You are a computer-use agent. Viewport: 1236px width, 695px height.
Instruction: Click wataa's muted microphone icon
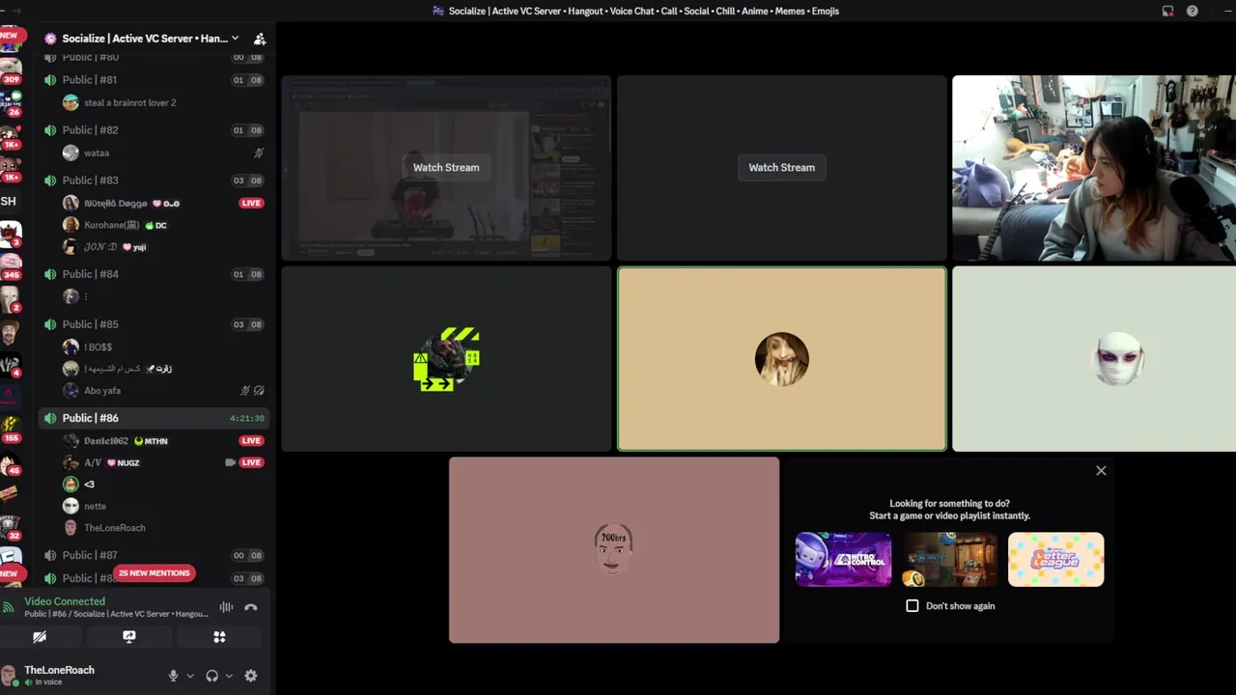pyautogui.click(x=259, y=153)
